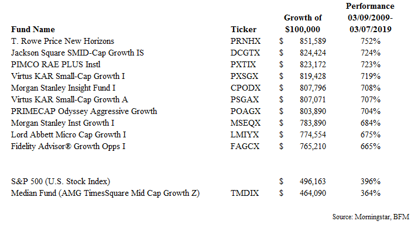The width and height of the screenshot is (418, 228).
Task: Click the FAGCX ticker symbol
Action: click(x=245, y=147)
